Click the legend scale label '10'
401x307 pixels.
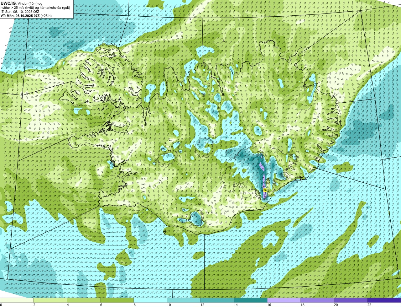click(169, 305)
